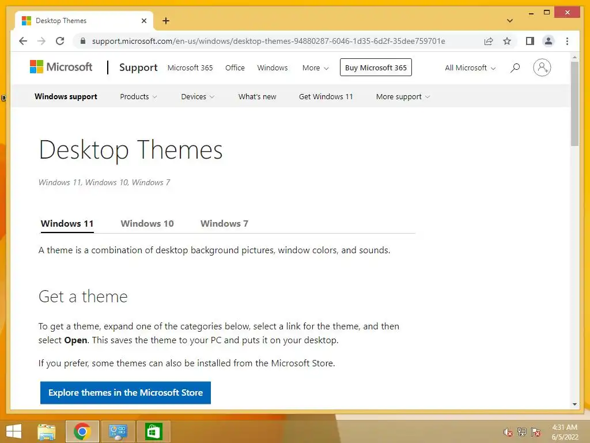The image size is (590, 443).
Task: Click the browser forward arrow
Action: pos(41,41)
